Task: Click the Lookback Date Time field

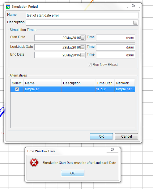Action: [x=115, y=47]
